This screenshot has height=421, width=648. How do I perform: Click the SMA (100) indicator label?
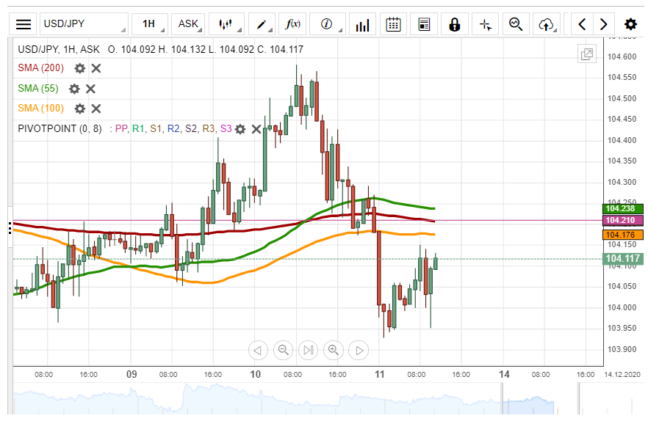point(40,109)
